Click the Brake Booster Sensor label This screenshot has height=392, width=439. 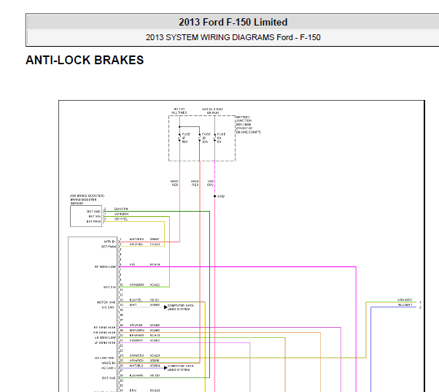87,199
